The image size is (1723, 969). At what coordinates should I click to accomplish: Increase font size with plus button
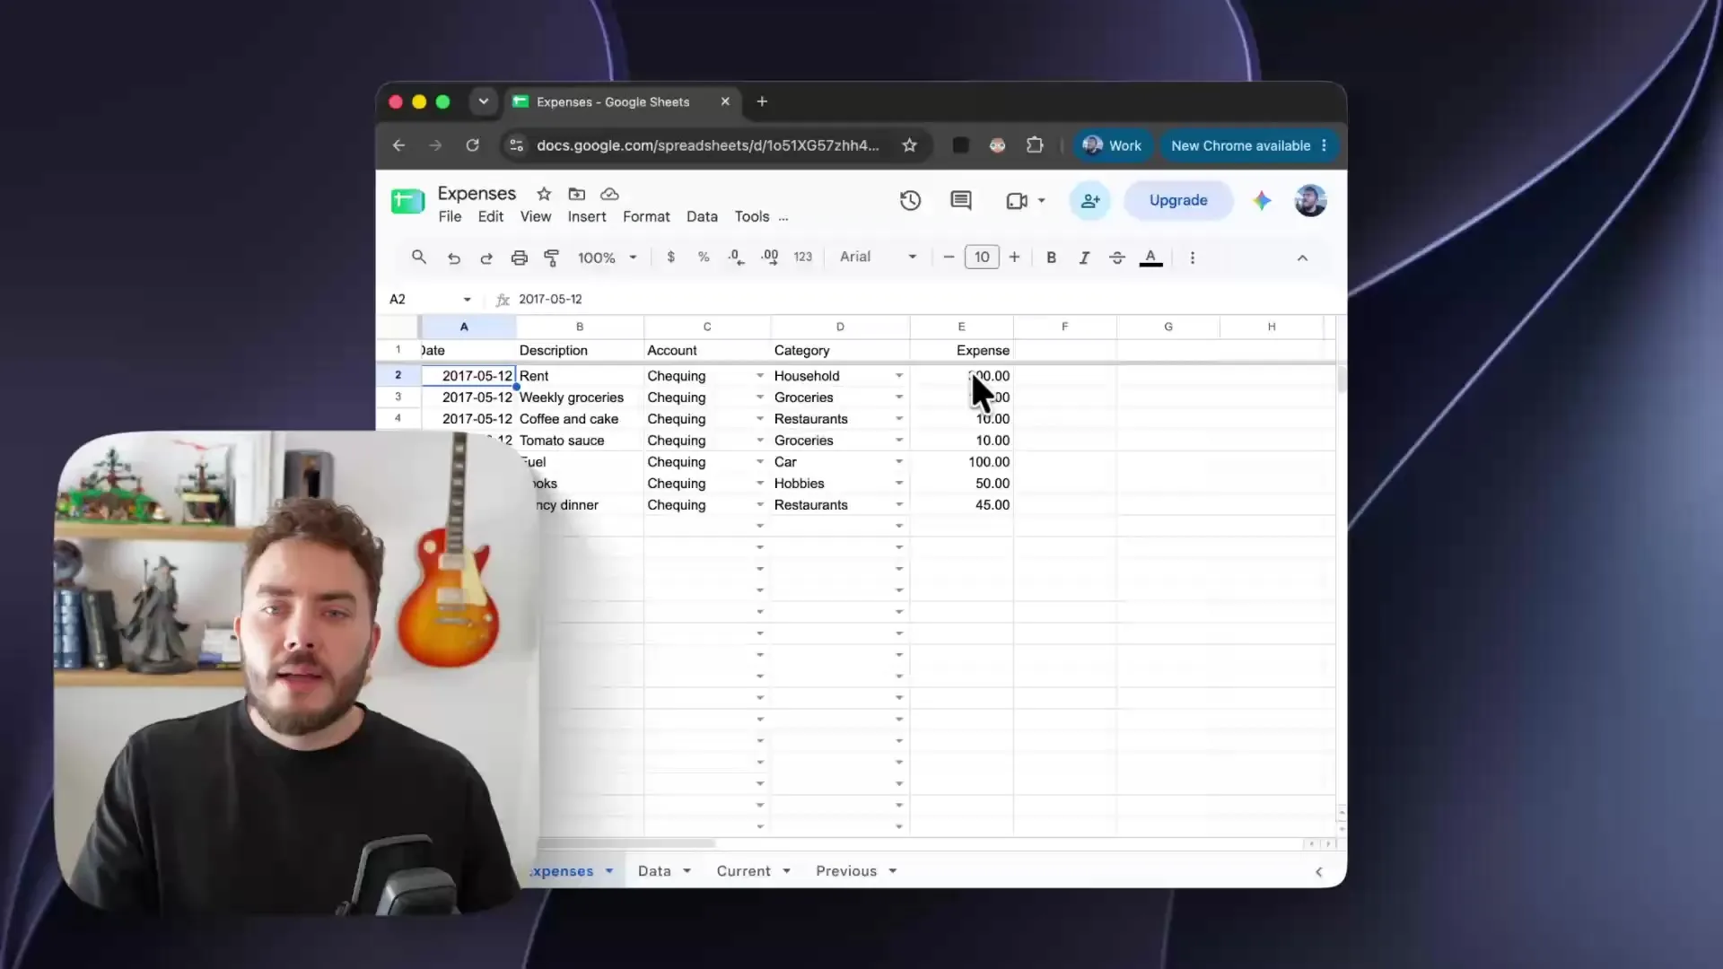(x=1014, y=258)
